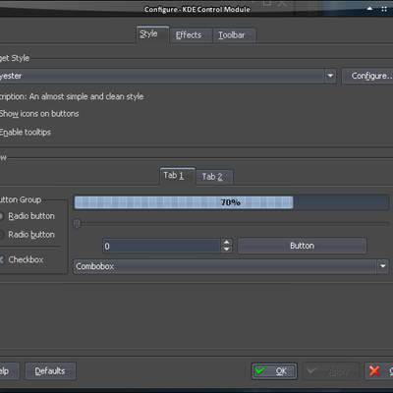393x393 pixels.
Task: Increase spinbox value with up arrow
Action: click(x=227, y=243)
